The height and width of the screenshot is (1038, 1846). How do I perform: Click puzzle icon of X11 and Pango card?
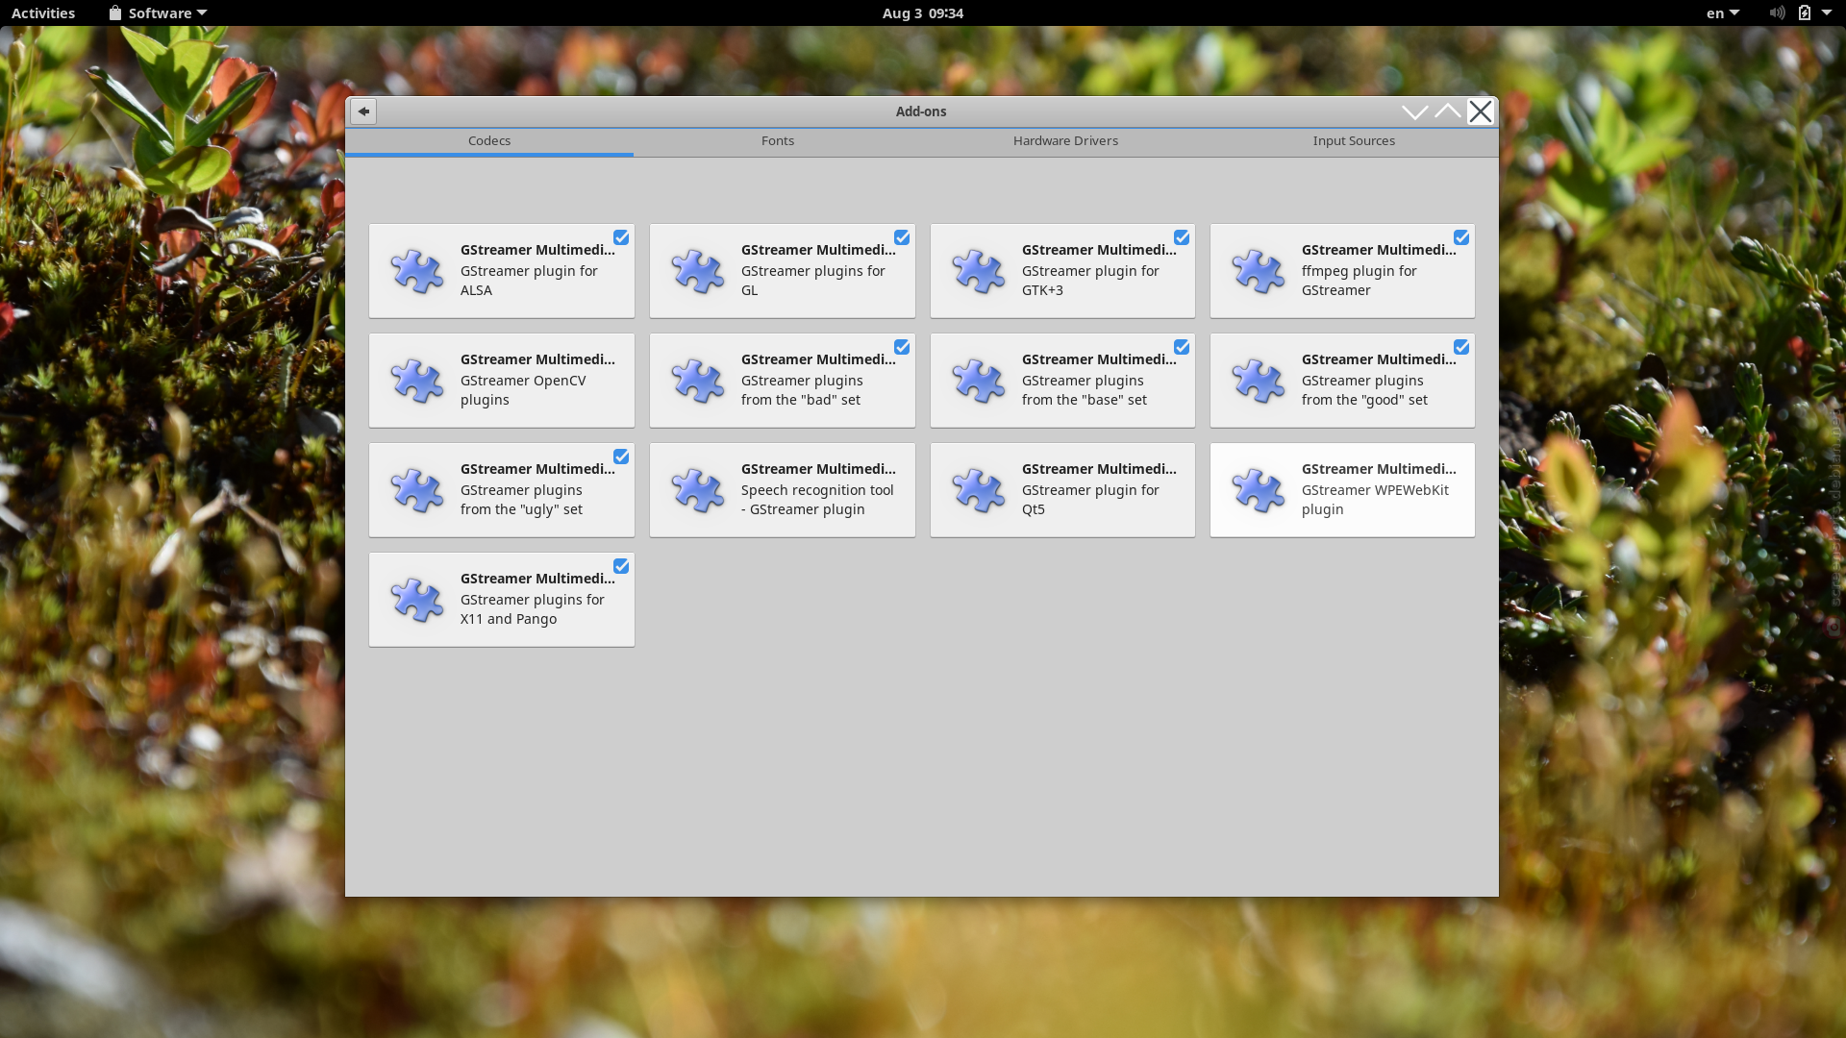pyautogui.click(x=416, y=600)
